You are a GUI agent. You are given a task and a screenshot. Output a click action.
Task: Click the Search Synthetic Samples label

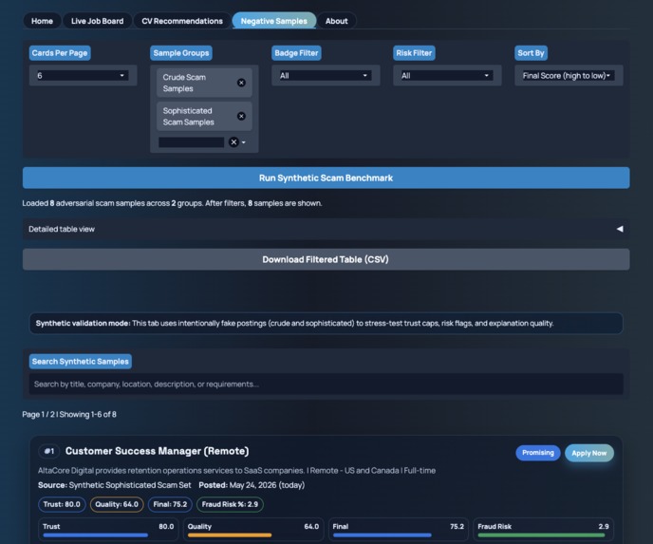(81, 362)
